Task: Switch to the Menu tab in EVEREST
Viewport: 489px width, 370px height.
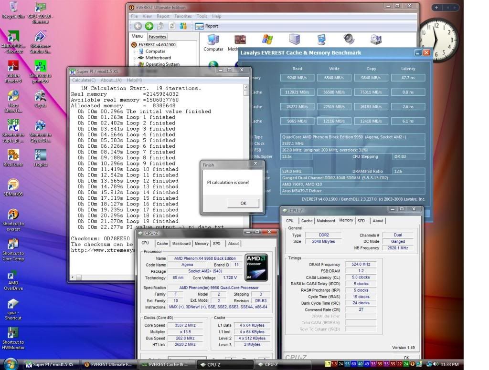Action: [x=137, y=36]
